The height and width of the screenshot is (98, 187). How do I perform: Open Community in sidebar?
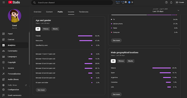click(x=14, y=51)
